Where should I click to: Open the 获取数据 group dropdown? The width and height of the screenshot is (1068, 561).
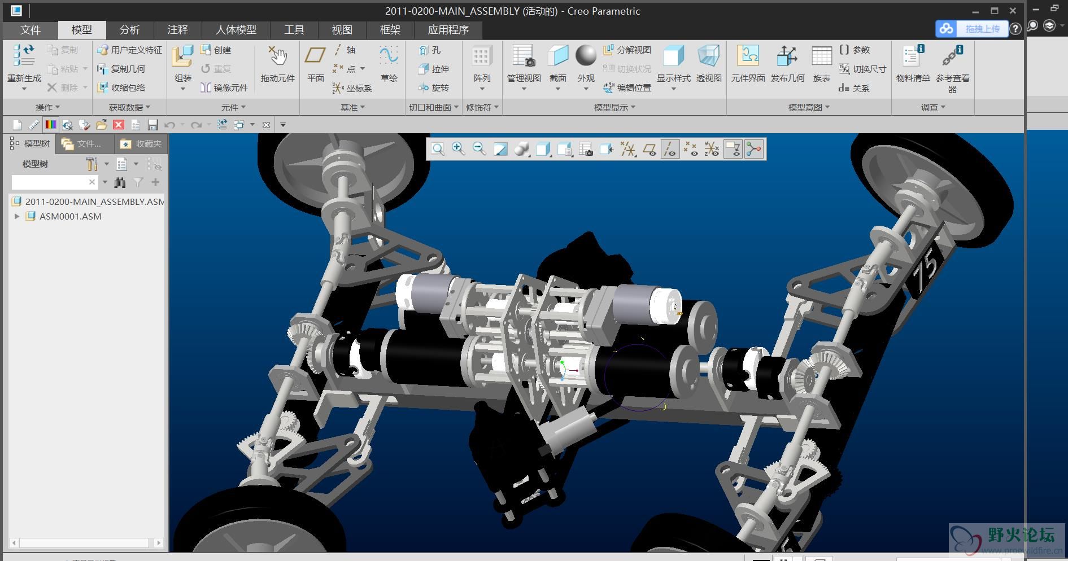pyautogui.click(x=129, y=107)
